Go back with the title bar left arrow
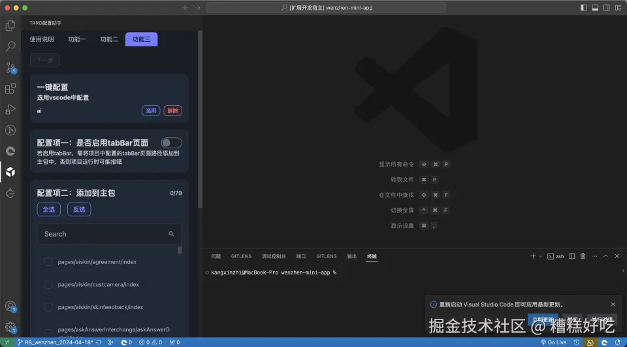Image resolution: width=627 pixels, height=347 pixels. (186, 8)
